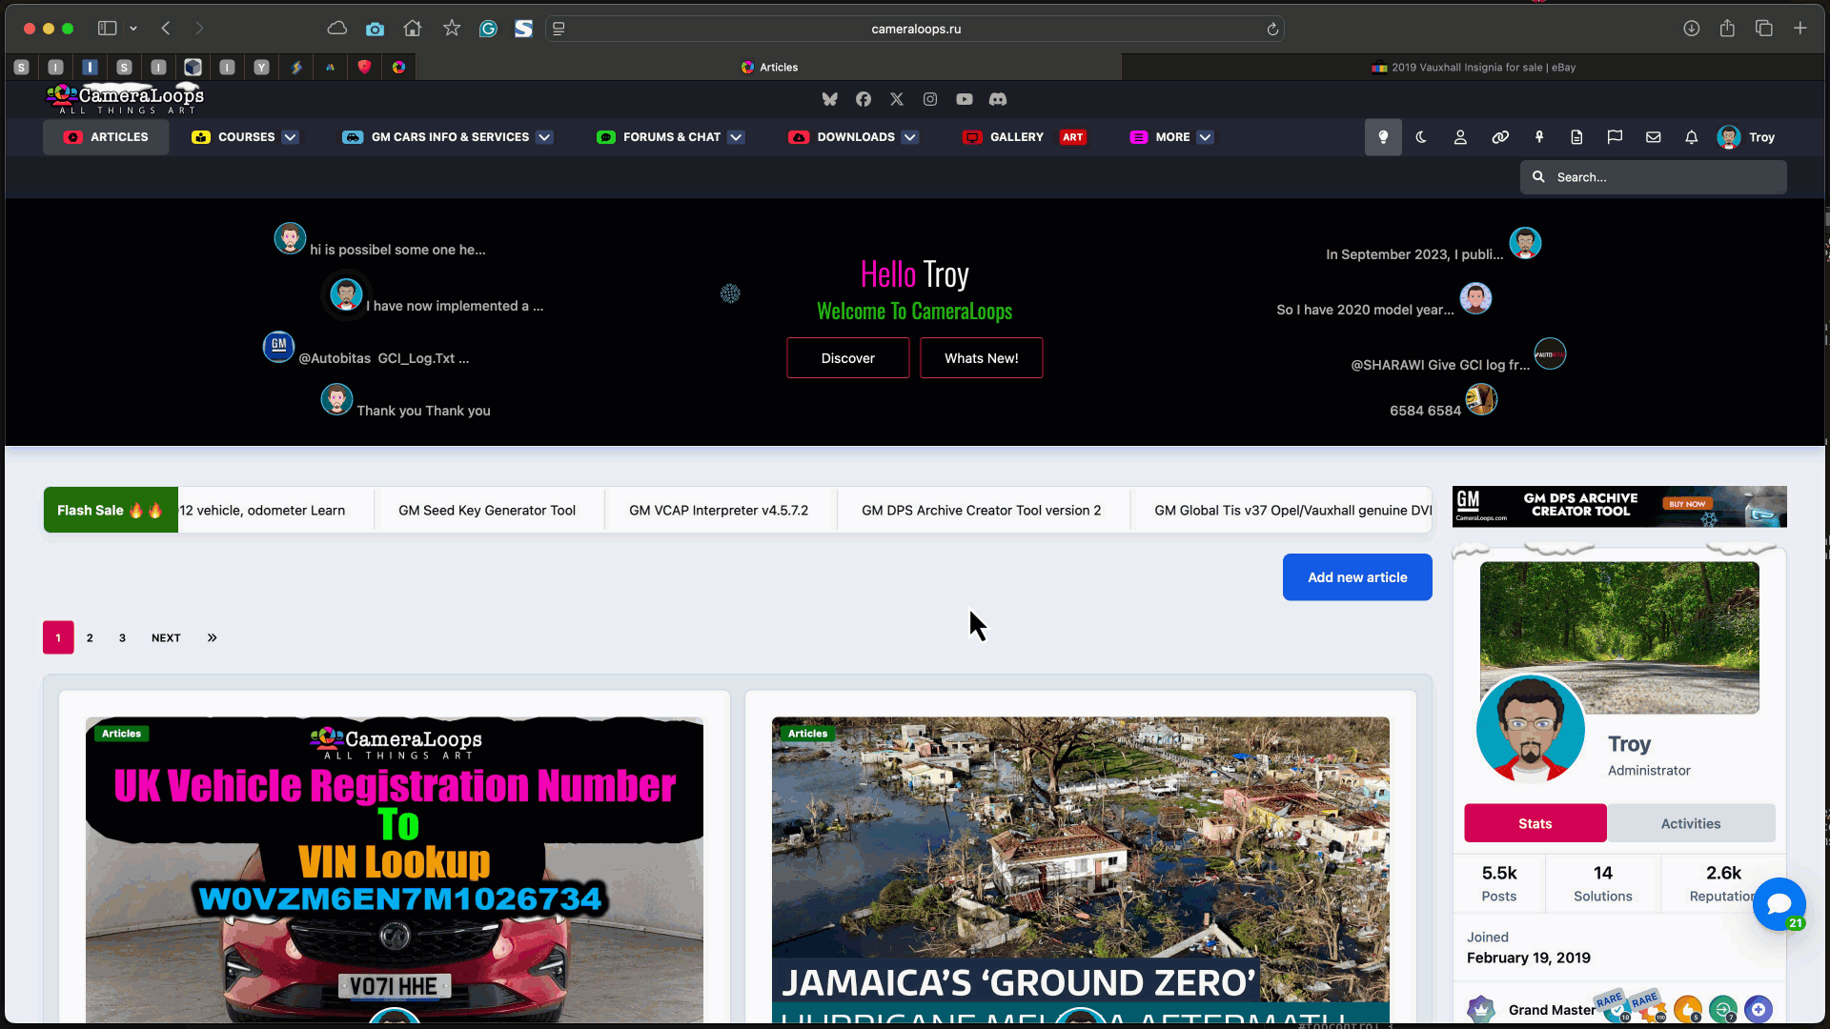Click the Add new article button

[x=1357, y=577]
